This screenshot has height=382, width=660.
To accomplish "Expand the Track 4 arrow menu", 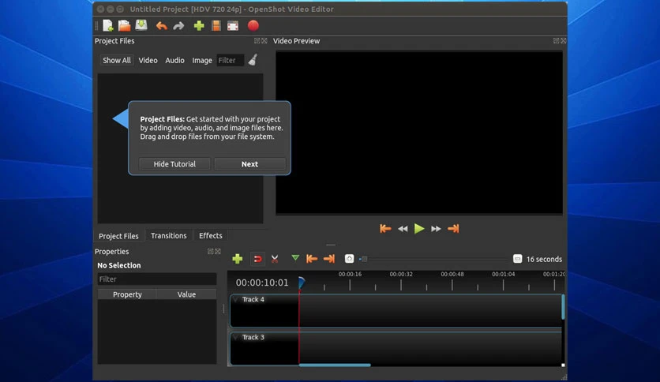I will point(236,300).
